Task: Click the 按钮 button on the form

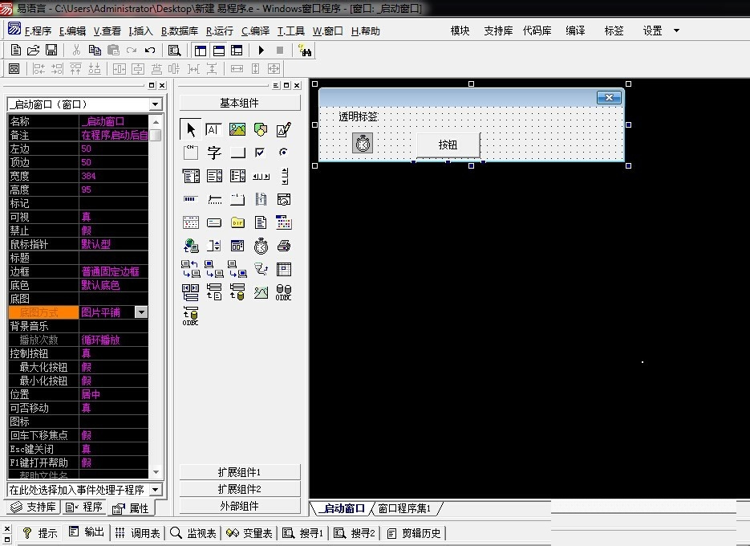Action: pos(448,145)
